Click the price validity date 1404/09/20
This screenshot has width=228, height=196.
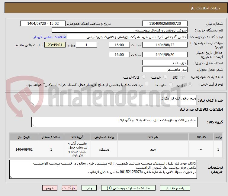(165, 54)
